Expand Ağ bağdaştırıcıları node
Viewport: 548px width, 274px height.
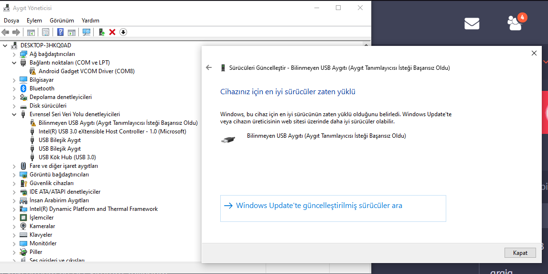pos(14,54)
